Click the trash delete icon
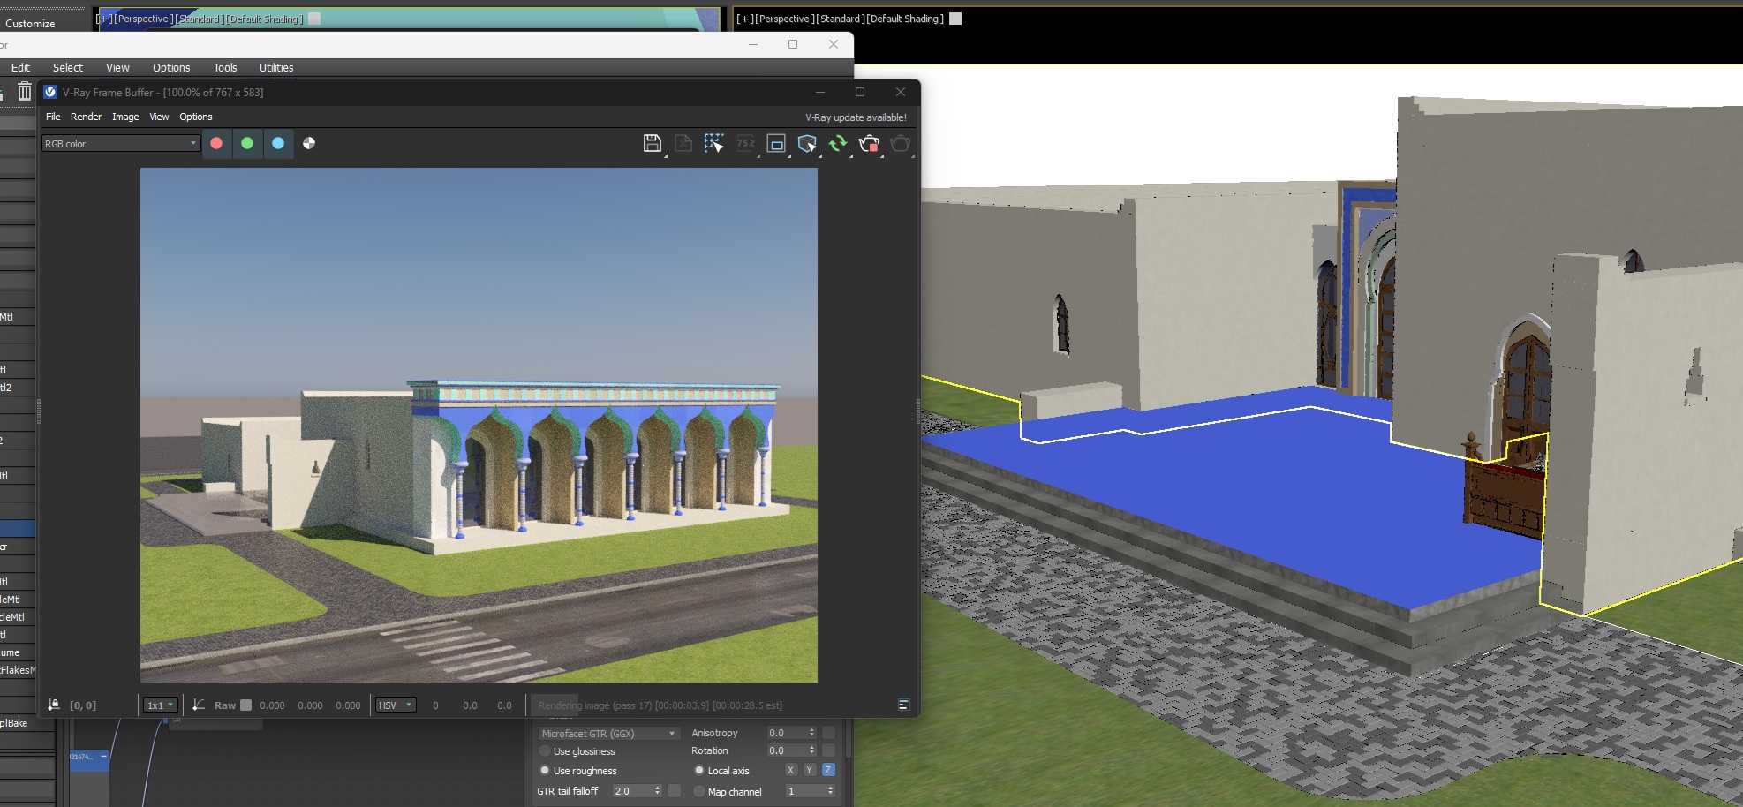Screen dimensions: 1743x807 24,91
